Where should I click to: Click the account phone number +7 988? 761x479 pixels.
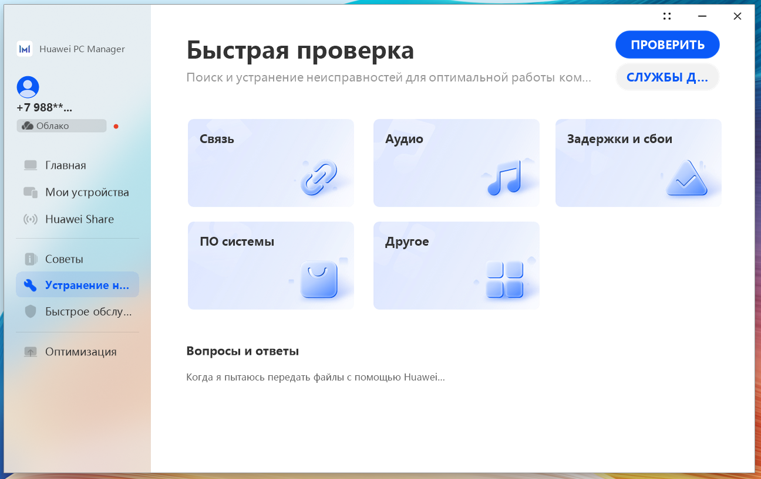[45, 108]
